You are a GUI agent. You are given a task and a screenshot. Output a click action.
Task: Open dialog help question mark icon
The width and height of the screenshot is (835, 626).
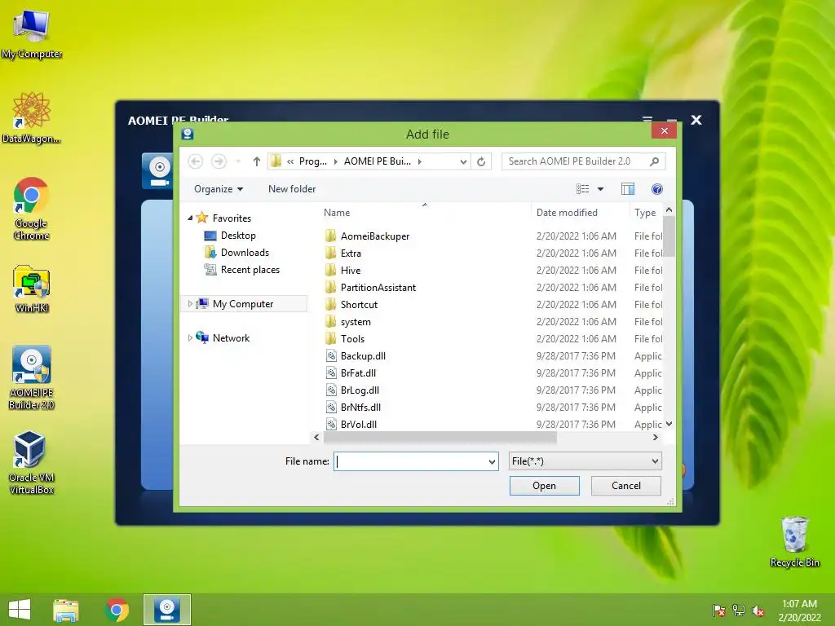tap(657, 189)
